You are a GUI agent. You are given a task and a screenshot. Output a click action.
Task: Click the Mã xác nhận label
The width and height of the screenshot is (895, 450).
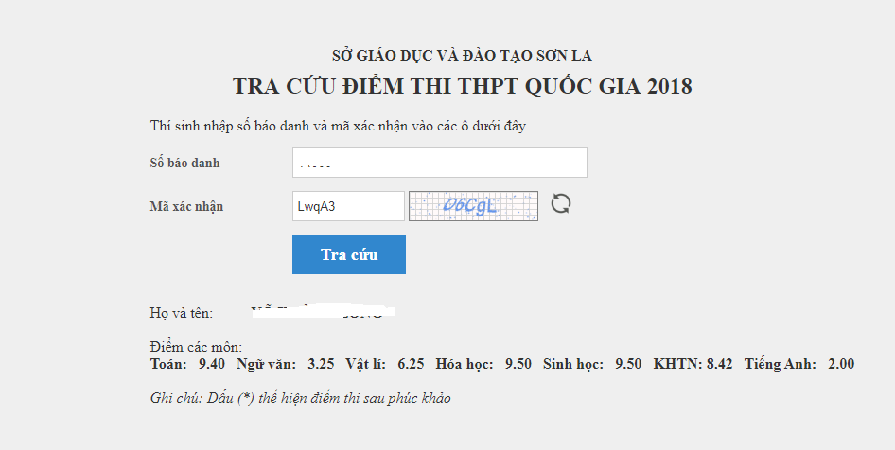[x=186, y=206]
